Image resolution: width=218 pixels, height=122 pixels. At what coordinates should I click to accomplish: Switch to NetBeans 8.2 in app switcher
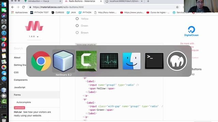(63, 61)
